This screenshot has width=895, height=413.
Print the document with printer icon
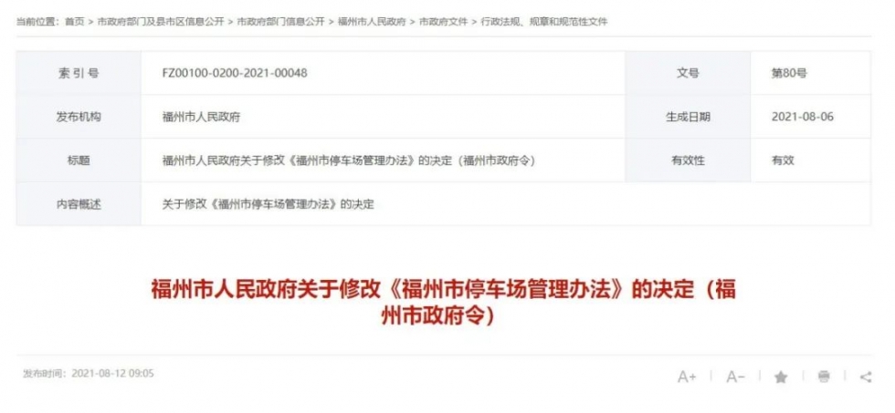pyautogui.click(x=824, y=377)
